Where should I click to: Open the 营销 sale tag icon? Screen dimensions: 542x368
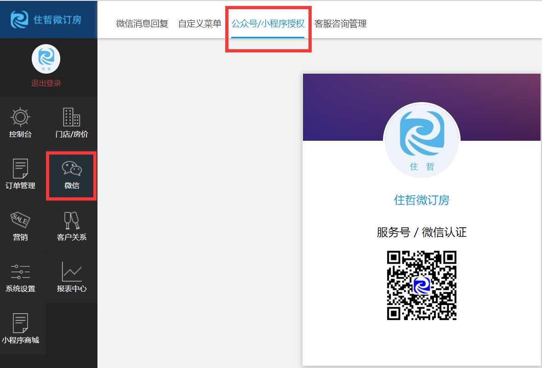pyautogui.click(x=20, y=220)
